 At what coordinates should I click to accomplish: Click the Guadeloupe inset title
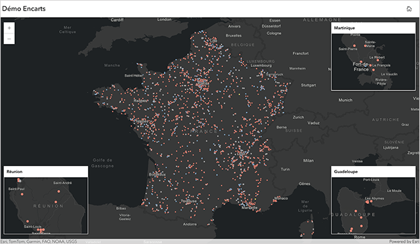click(x=346, y=172)
